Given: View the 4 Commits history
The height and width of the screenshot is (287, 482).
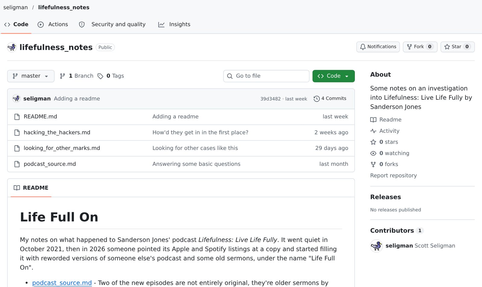Looking at the screenshot, I should (x=330, y=98).
